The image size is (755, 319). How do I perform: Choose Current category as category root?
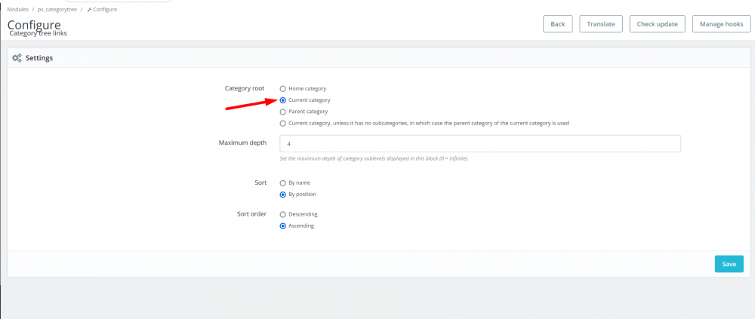[283, 100]
